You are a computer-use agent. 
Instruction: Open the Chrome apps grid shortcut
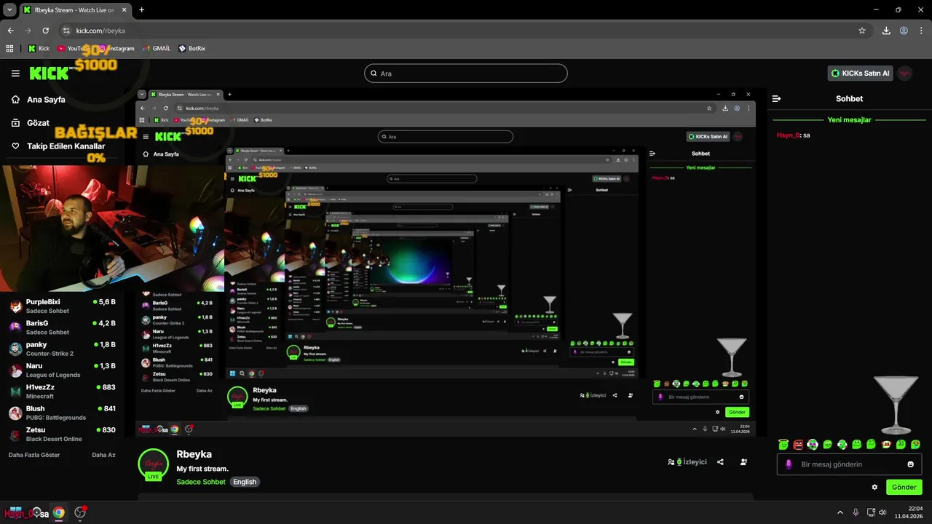[9, 48]
